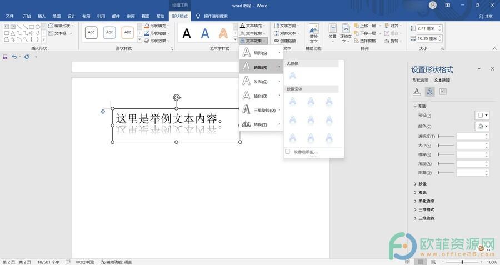Switch to 文本选项 text options tab
The height and width of the screenshot is (265, 500).
point(442,80)
